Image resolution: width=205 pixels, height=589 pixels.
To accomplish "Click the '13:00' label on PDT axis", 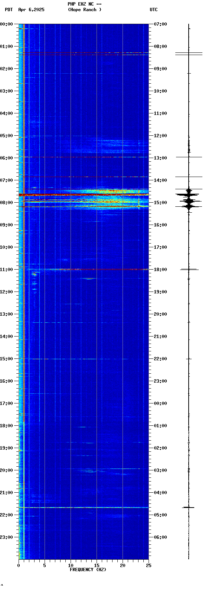I will [6, 314].
